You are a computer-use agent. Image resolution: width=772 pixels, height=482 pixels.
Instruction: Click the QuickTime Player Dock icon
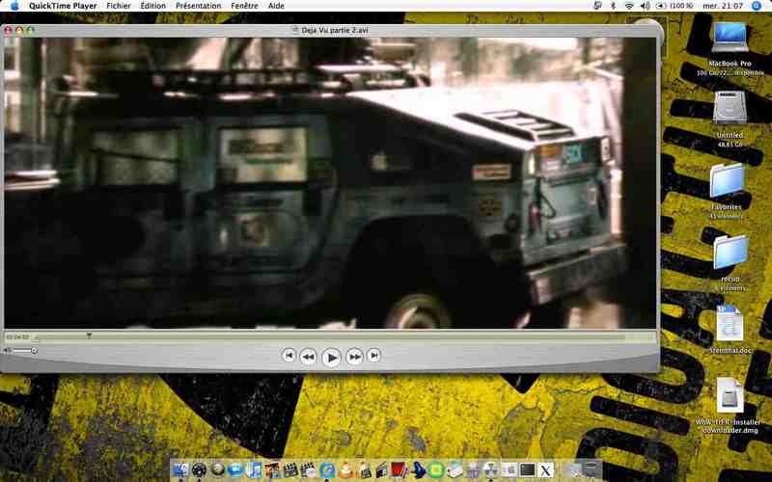tap(327, 470)
